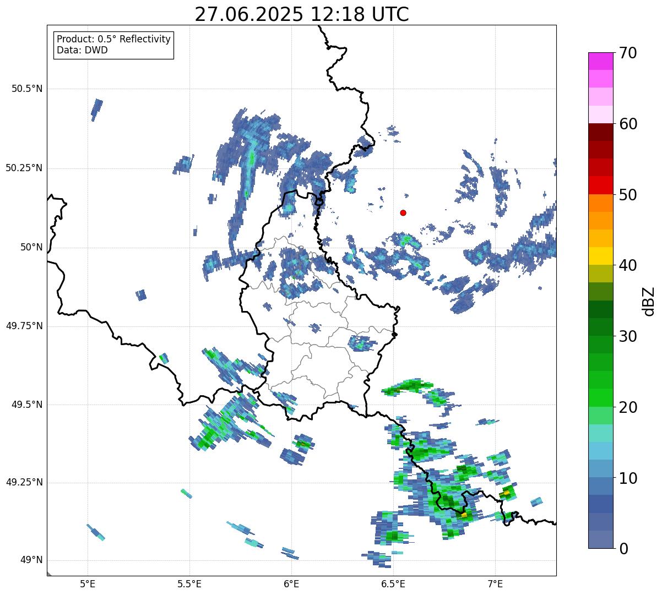Click the colorbar tick label '50'
The image size is (662, 595).
tap(627, 195)
